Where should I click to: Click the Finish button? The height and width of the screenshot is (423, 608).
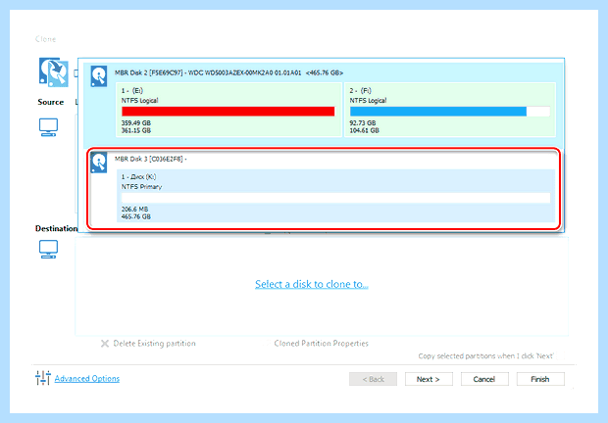click(540, 379)
